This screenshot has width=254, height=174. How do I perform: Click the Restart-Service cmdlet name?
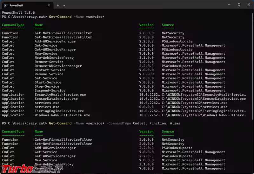pos(50,70)
